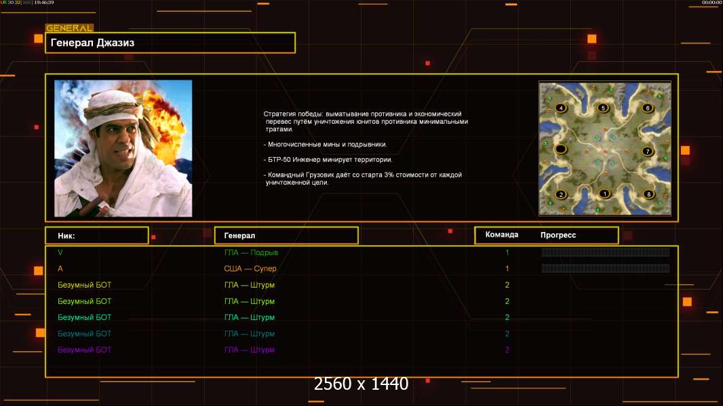The image size is (723, 406).
Task: Click "ГЛА — Подрыв" general for player V
Action: (251, 252)
